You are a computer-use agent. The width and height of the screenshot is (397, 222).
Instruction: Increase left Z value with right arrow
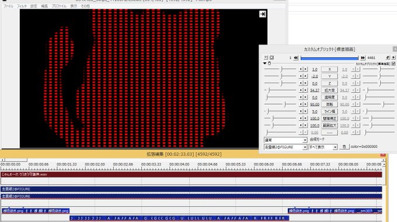pyautogui.click(x=305, y=83)
